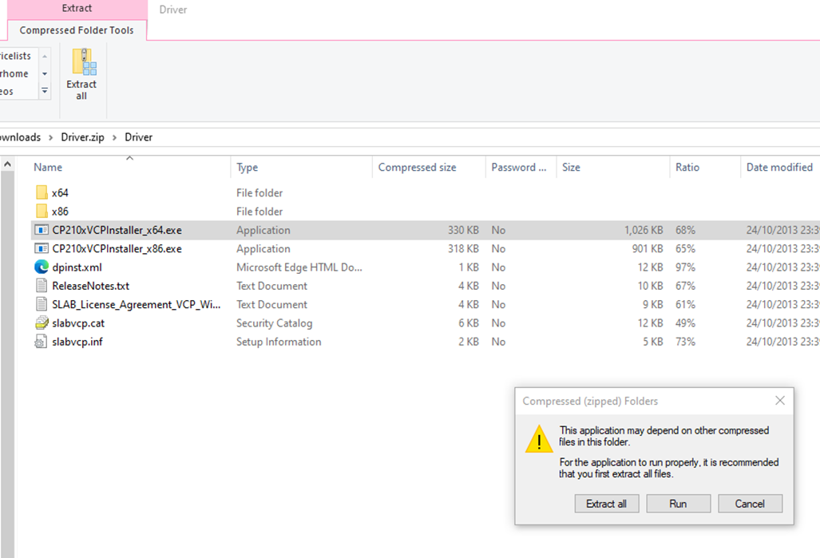Click the SLAB_License_Agreement text file icon
This screenshot has height=558, width=820.
pyautogui.click(x=42, y=304)
